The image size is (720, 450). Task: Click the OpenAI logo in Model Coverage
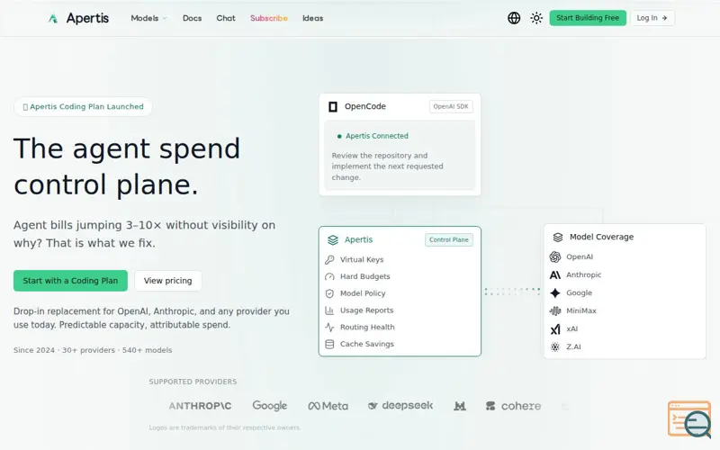tap(555, 256)
